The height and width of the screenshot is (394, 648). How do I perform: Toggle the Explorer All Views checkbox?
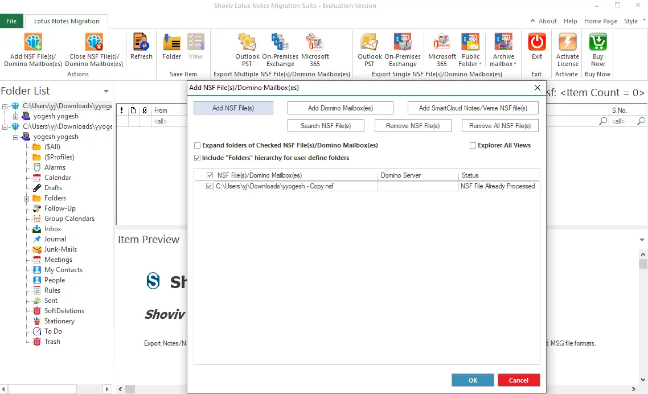pyautogui.click(x=473, y=146)
